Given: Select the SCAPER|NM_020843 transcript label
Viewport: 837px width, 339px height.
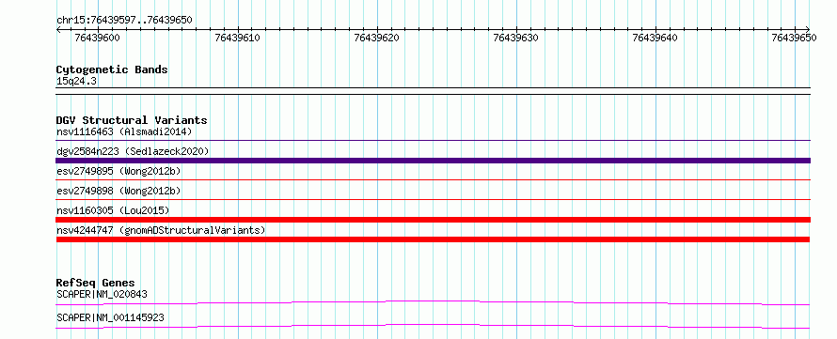Looking at the screenshot, I should (x=102, y=294).
